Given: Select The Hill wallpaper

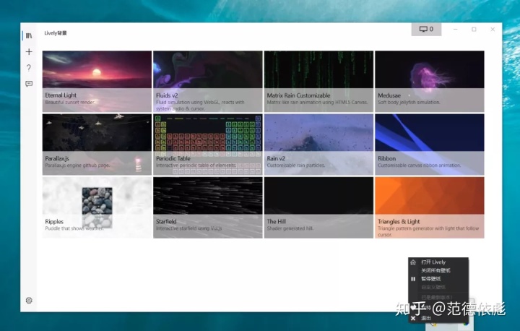Looking at the screenshot, I should pyautogui.click(x=318, y=207).
